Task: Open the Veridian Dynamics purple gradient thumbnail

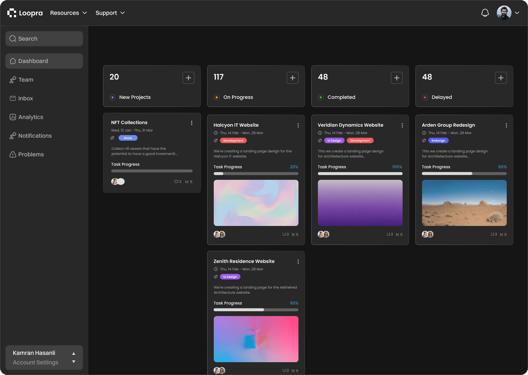Action: (360, 203)
